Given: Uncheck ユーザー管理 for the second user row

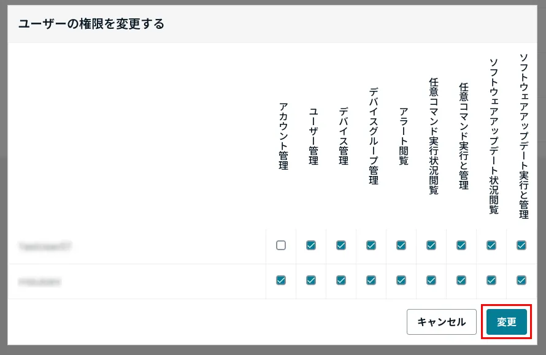Looking at the screenshot, I should coord(310,281).
